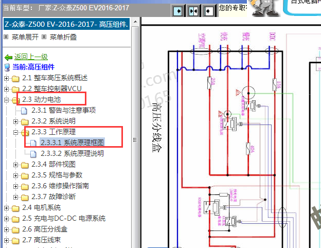This screenshot has width=321, height=248.
Task: Click the folder icon for 2.5 充电与DC-DC
Action: click(15, 219)
